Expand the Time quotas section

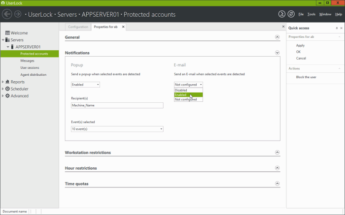coord(277,184)
